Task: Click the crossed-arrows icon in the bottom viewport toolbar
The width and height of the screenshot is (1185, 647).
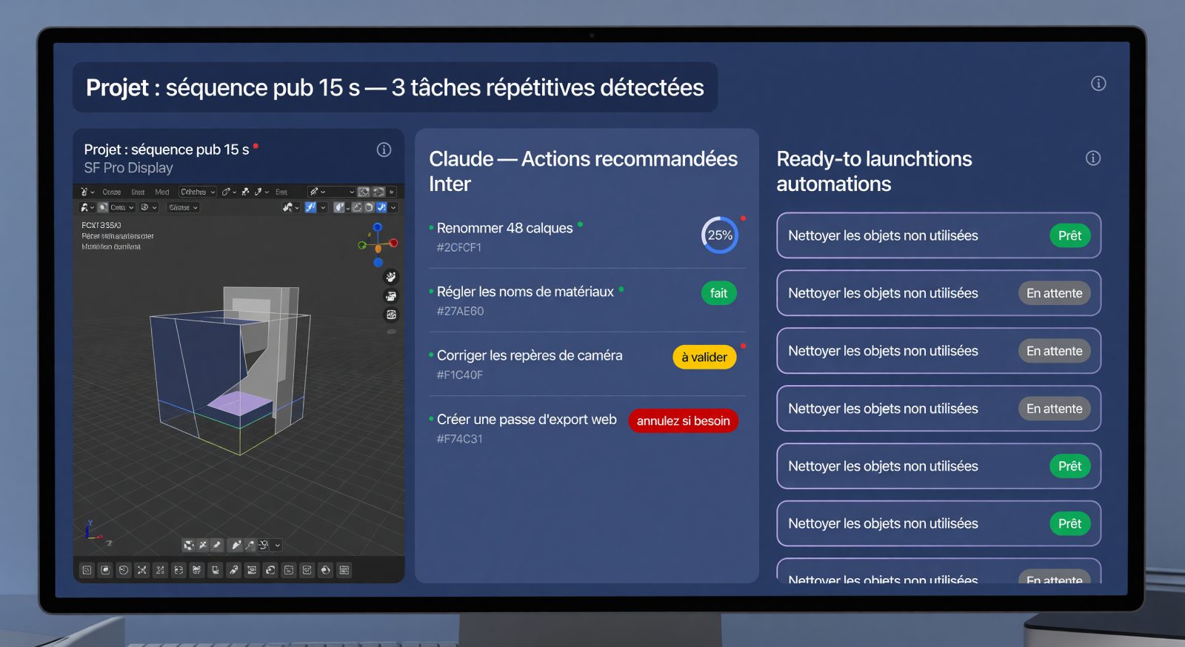Action: pyautogui.click(x=141, y=570)
